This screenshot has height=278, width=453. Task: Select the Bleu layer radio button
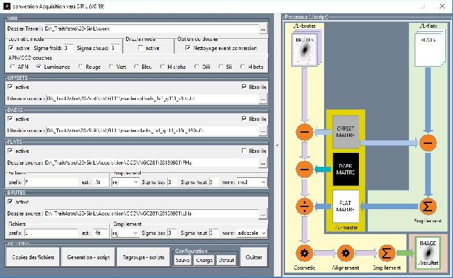click(x=137, y=67)
